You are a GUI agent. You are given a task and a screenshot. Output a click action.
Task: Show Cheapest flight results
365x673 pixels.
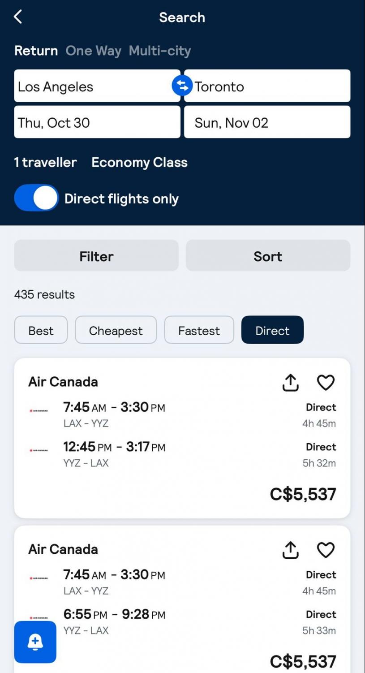116,330
